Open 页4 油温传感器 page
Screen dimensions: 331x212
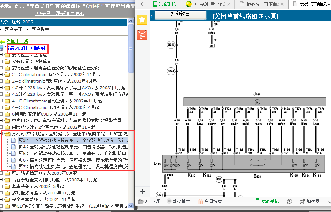click(73, 147)
